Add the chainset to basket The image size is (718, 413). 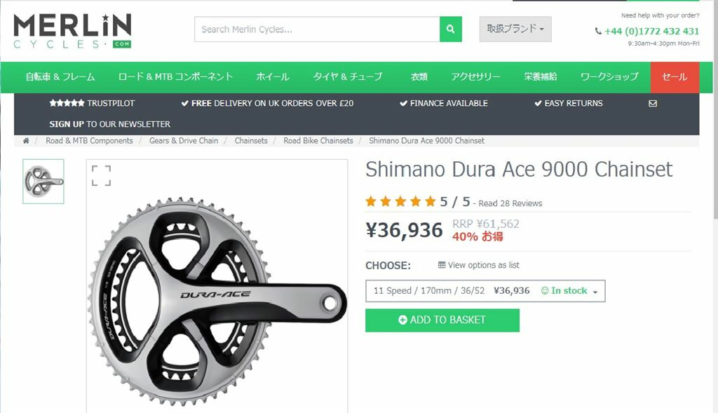click(x=442, y=320)
